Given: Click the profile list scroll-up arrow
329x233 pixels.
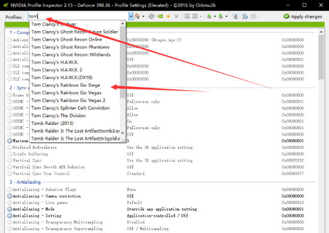Looking at the screenshot, I should pyautogui.click(x=123, y=24).
